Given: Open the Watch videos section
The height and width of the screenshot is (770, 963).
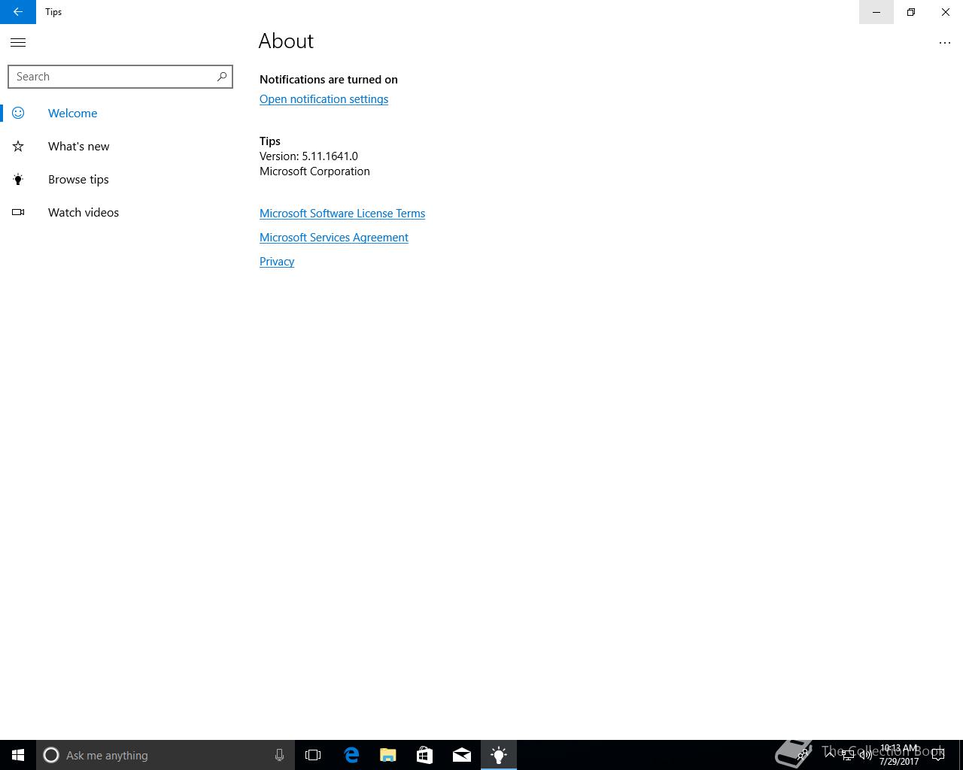Looking at the screenshot, I should [120, 213].
